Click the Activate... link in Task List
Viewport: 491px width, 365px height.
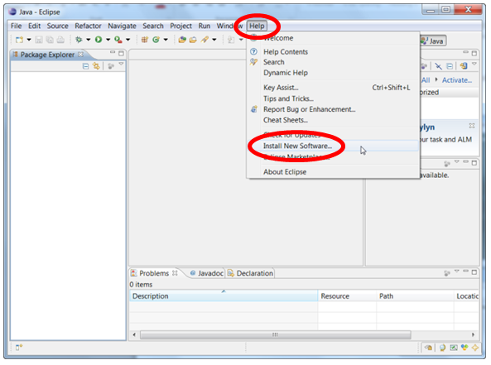pyautogui.click(x=457, y=80)
